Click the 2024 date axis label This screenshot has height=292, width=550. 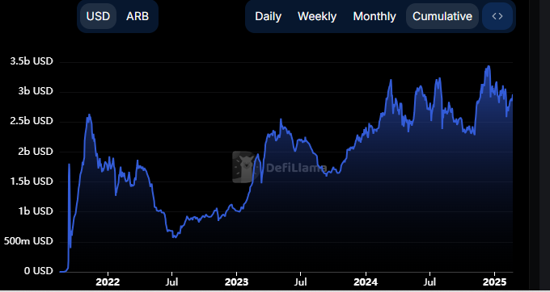pyautogui.click(x=366, y=282)
